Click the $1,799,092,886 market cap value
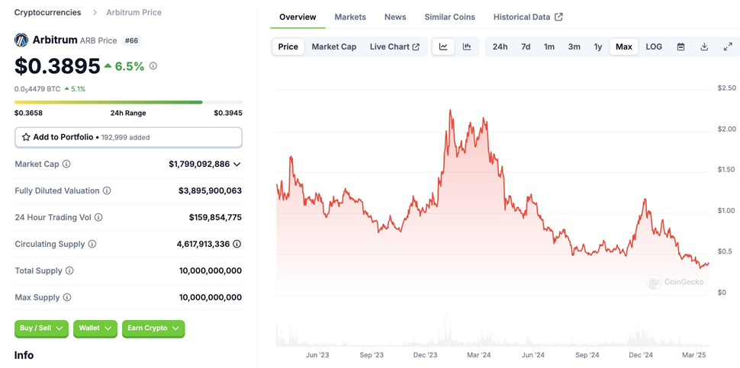Screen dimensions: 740x368 pyautogui.click(x=199, y=164)
